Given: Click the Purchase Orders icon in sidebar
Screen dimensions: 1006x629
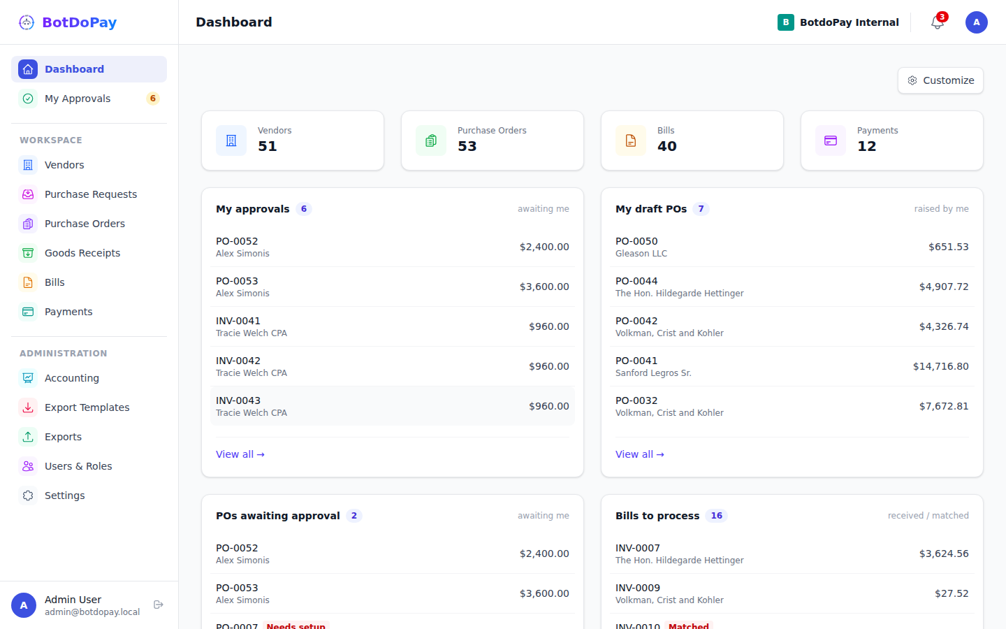Looking at the screenshot, I should 28,224.
